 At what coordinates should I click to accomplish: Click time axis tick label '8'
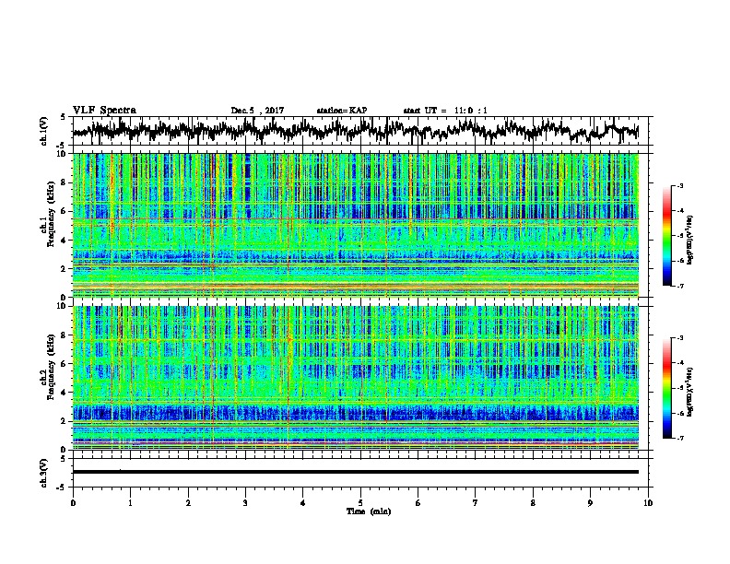pos(533,503)
